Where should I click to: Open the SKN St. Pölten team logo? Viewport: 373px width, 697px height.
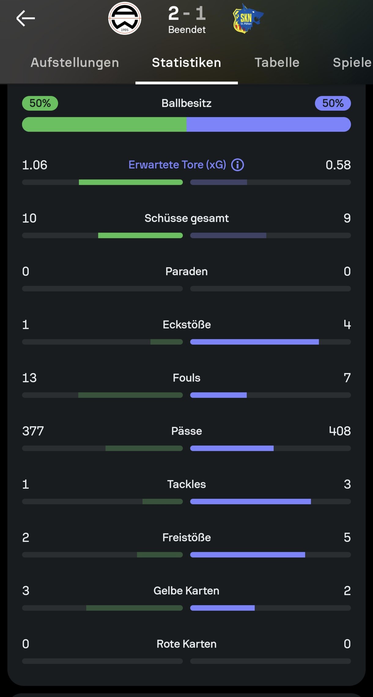(x=247, y=18)
